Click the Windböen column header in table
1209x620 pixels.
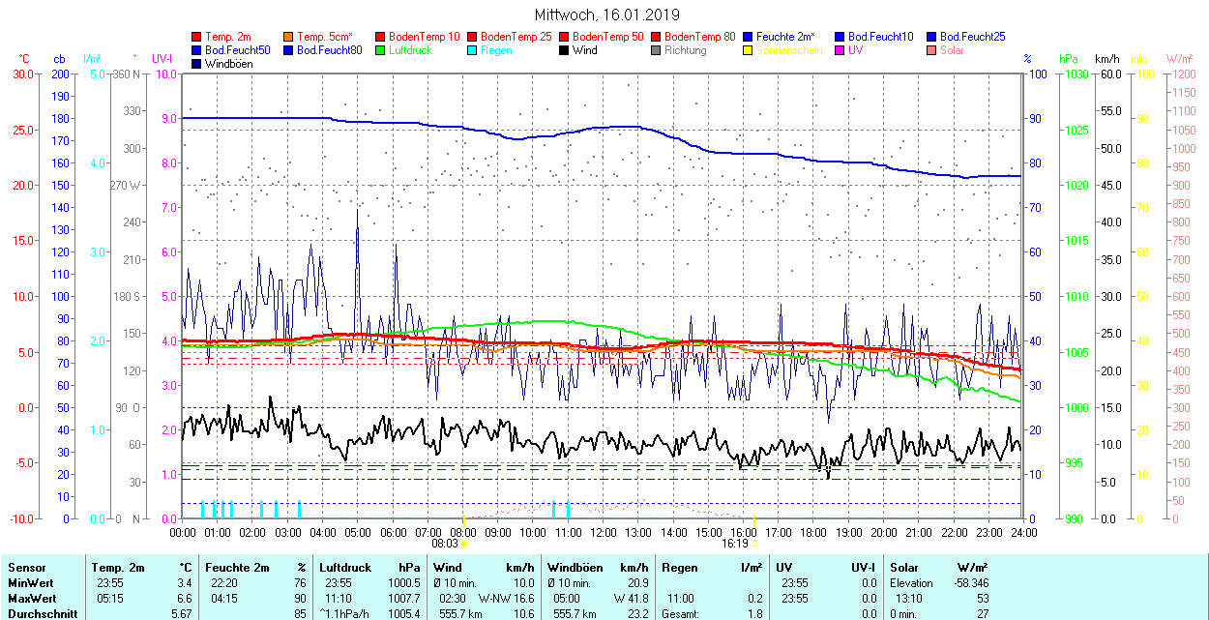click(x=575, y=568)
